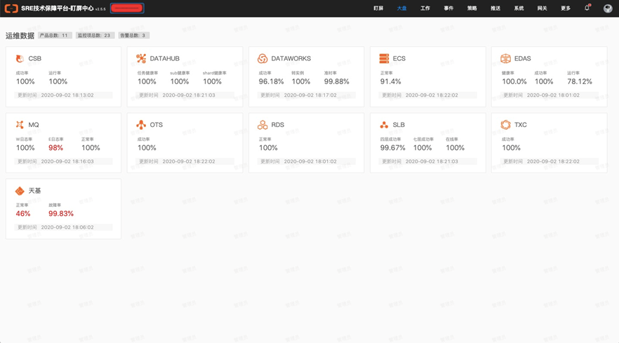Screen dimensions: 619x343
Task: Open the MQ card title
Action: tap(34, 125)
